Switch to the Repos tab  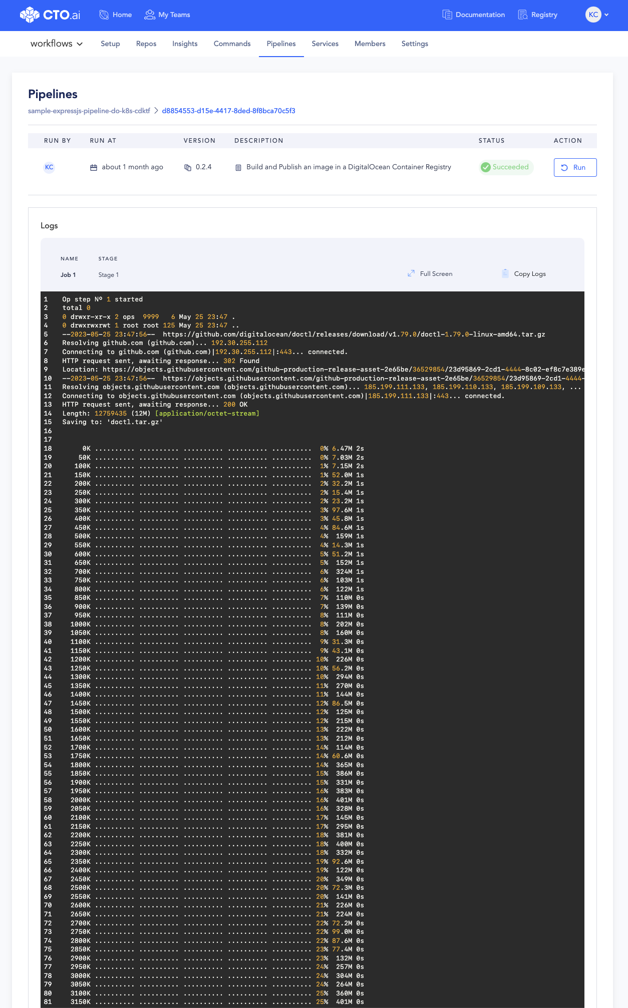(x=146, y=44)
